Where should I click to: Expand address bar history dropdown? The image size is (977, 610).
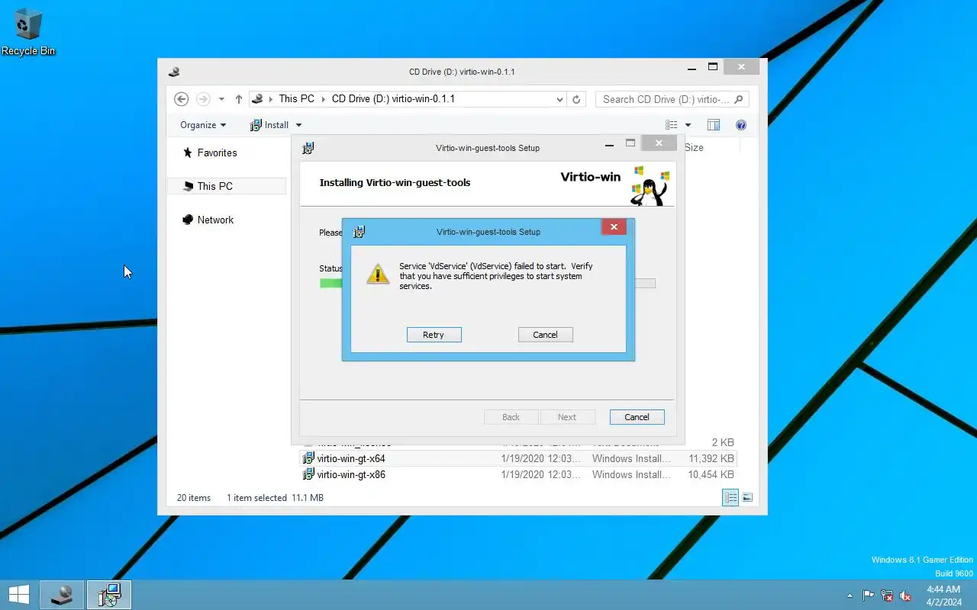pyautogui.click(x=559, y=99)
